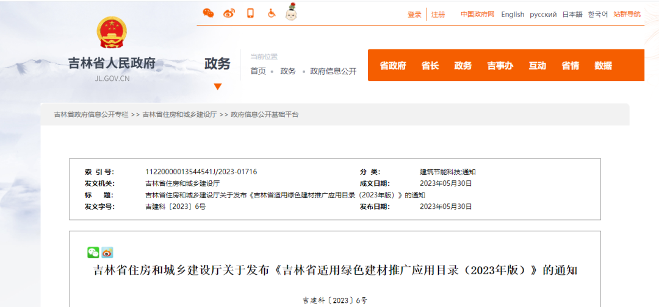This screenshot has width=659, height=307.
Task: Switch site language to 한국어
Action: (x=597, y=14)
